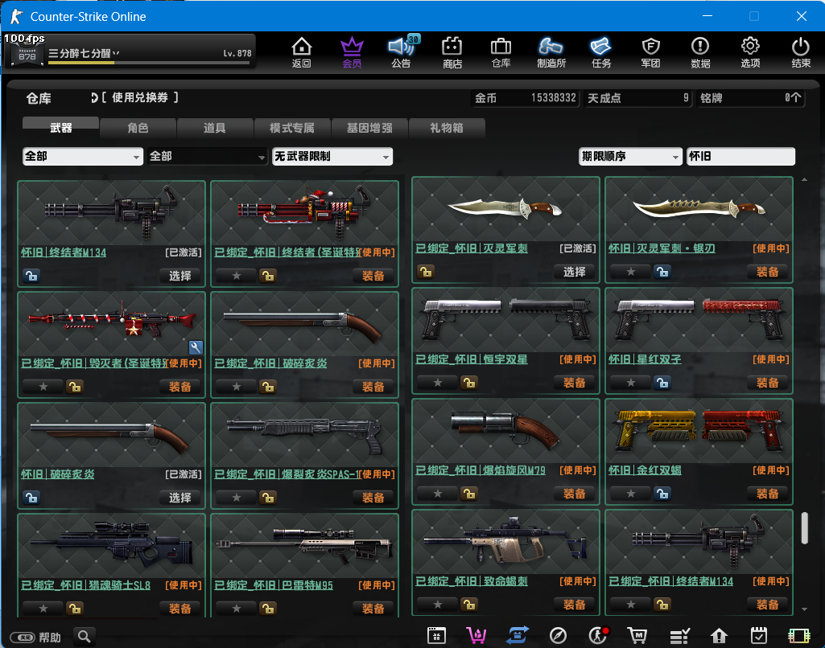
Task: Click 装备 on the 已绑定_怀旧|猎魂骑士SL8 card
Action: (x=180, y=609)
